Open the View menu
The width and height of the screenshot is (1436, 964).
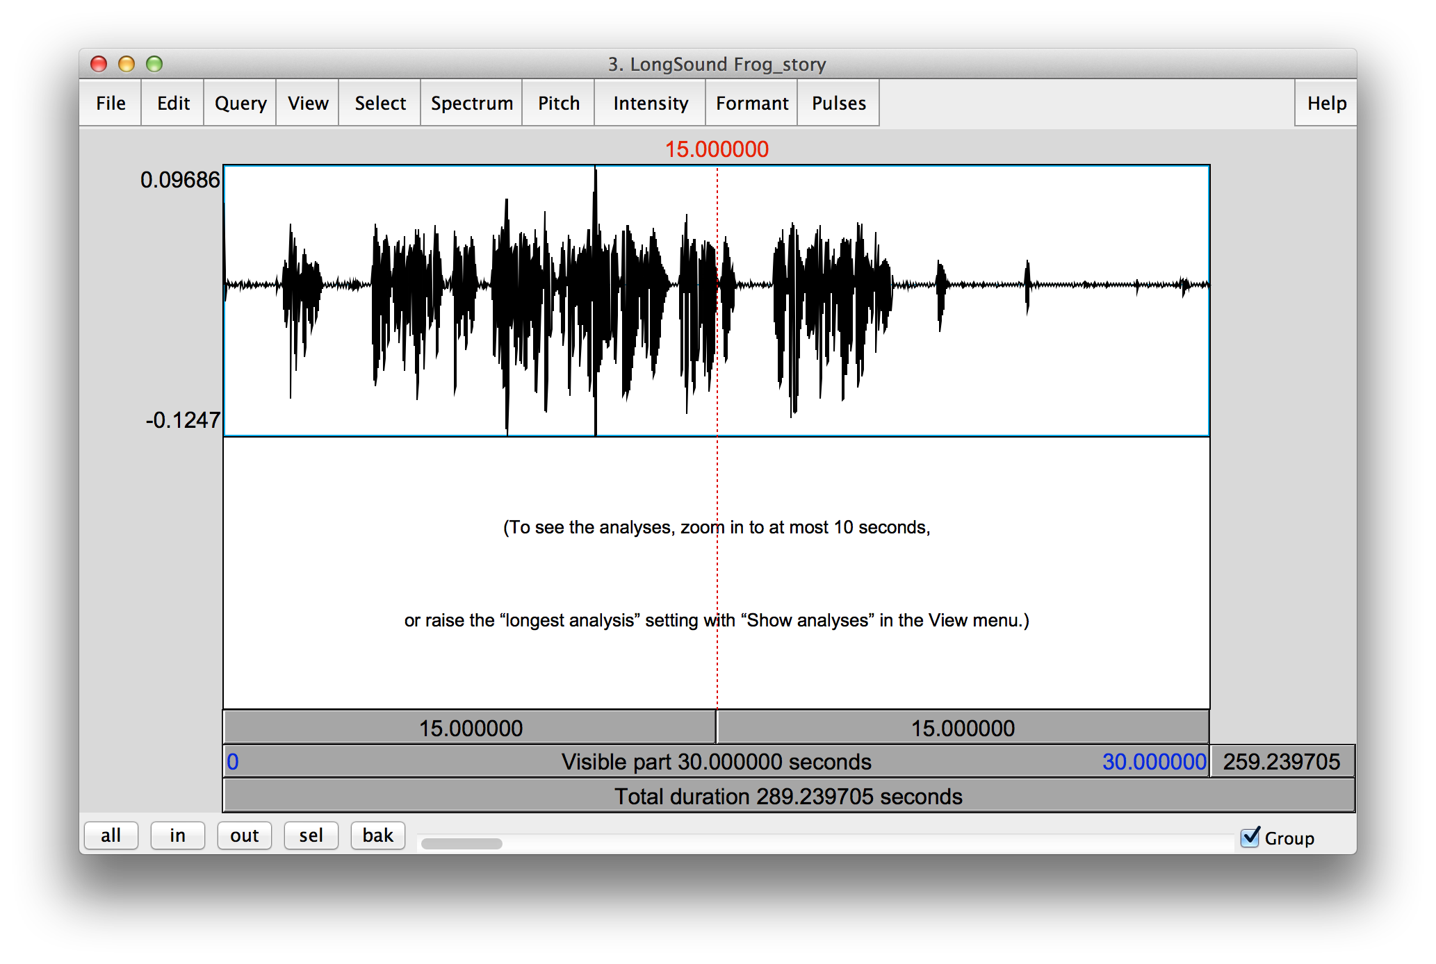click(x=308, y=103)
